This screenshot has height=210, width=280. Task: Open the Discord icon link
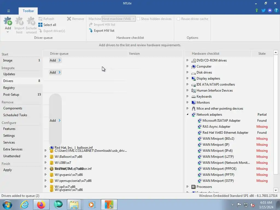270,10
